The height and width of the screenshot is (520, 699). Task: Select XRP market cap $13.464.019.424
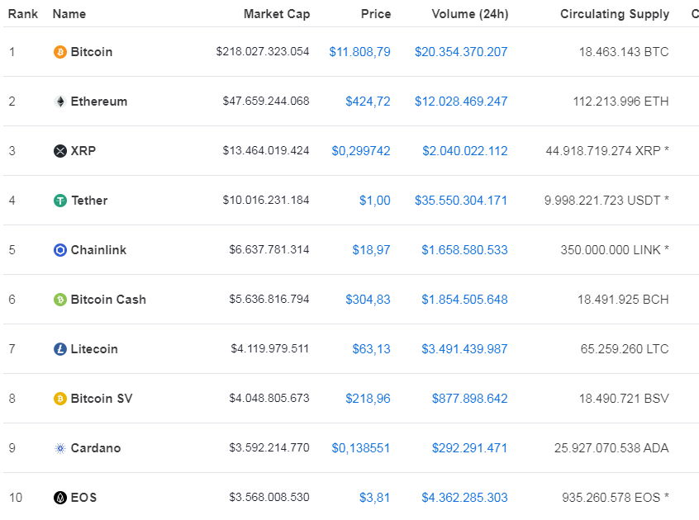266,150
